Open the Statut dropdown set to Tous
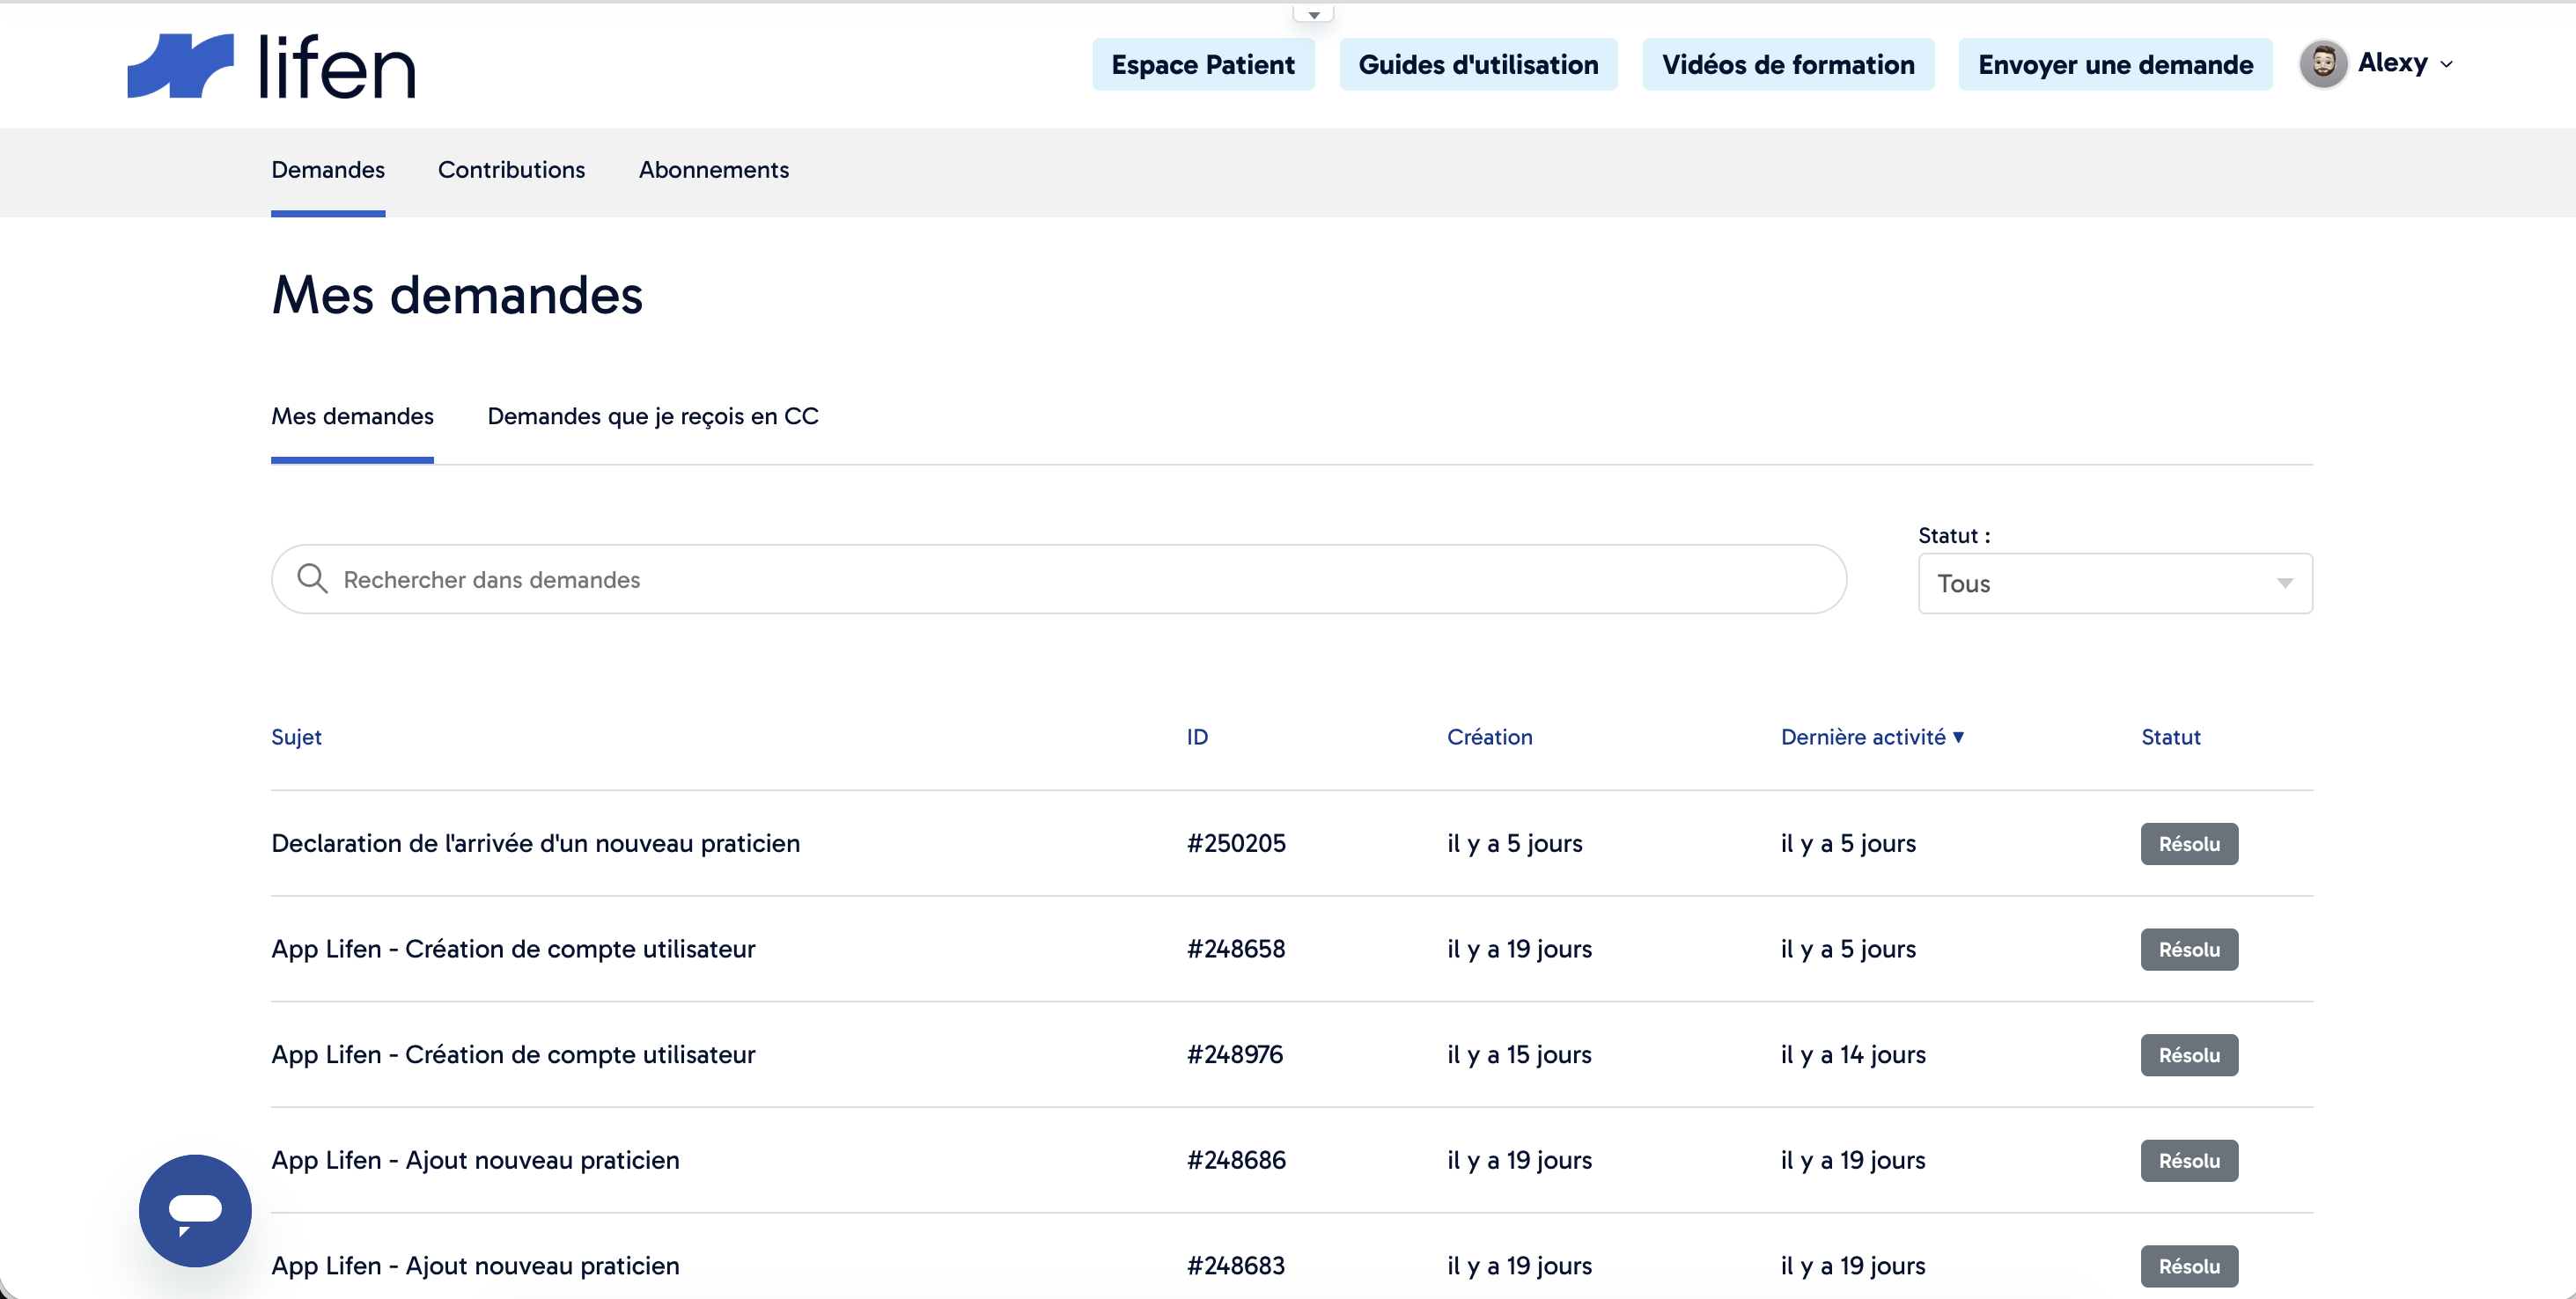The height and width of the screenshot is (1299, 2576). [2114, 583]
